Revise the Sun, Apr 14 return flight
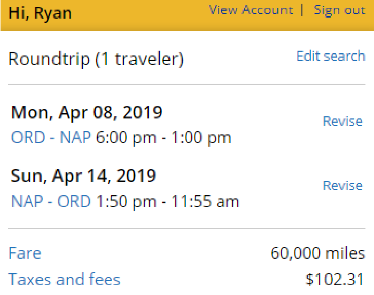This screenshot has width=374, height=295. click(x=342, y=186)
